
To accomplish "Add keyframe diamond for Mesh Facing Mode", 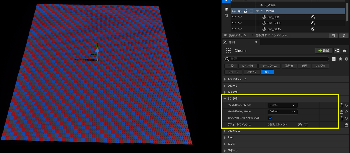I will pos(346,112).
